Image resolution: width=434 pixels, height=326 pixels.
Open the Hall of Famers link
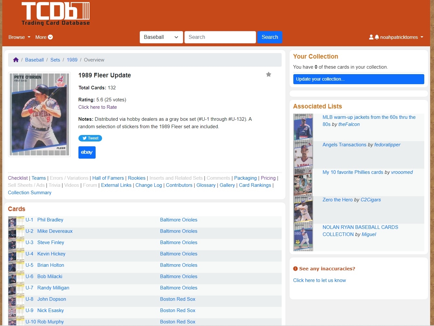[108, 178]
